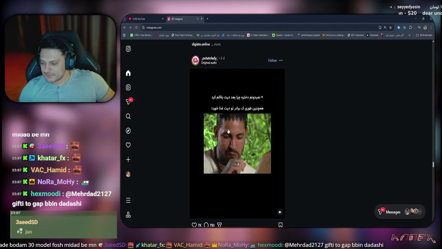Click Original audio link

pyautogui.click(x=209, y=63)
